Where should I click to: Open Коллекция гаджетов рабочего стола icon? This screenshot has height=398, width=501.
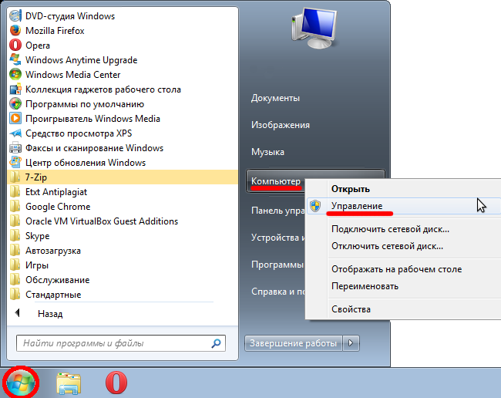15,89
